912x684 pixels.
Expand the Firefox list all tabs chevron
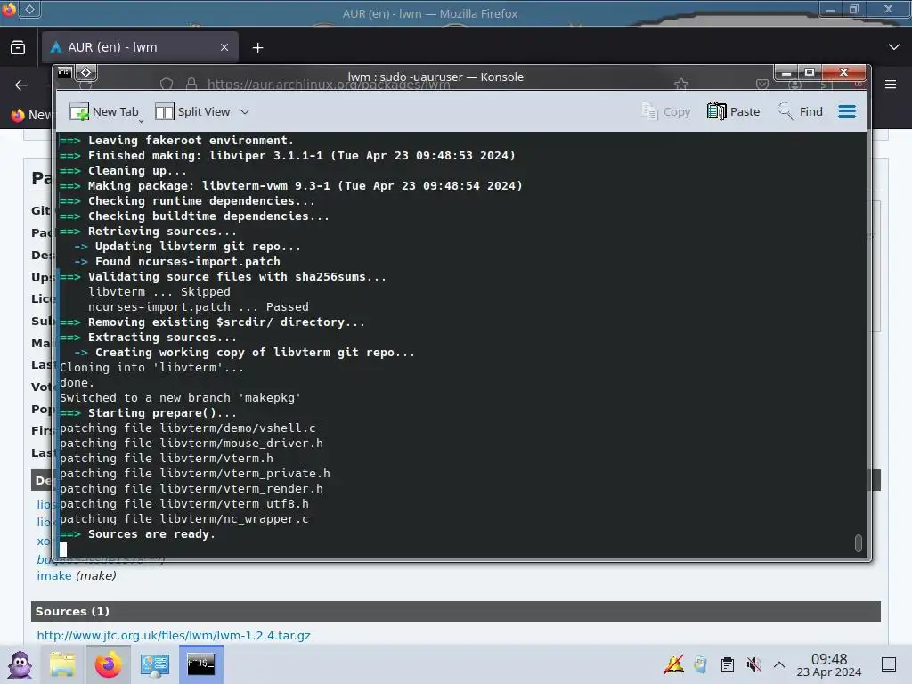(894, 47)
